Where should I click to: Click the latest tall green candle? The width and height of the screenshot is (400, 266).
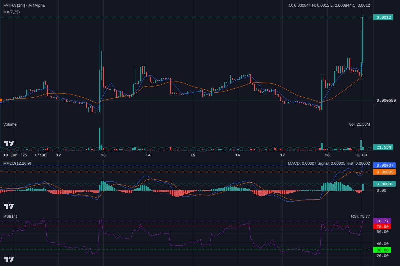363,39
